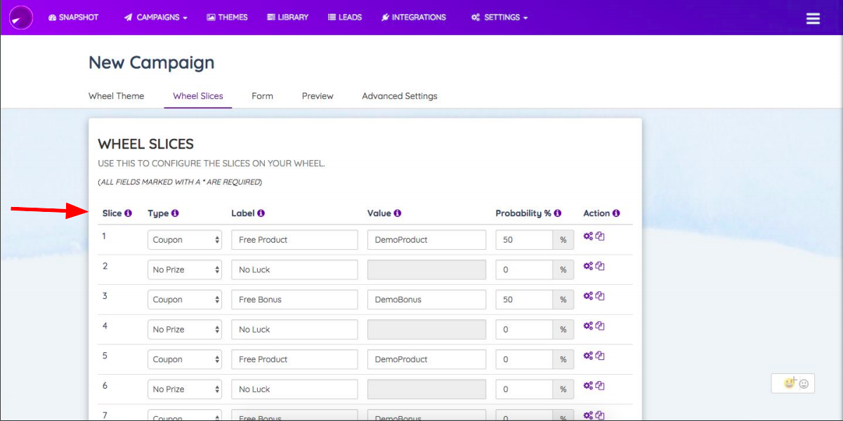The width and height of the screenshot is (843, 421).
Task: Click the Slice column info icon
Action: [x=128, y=213]
